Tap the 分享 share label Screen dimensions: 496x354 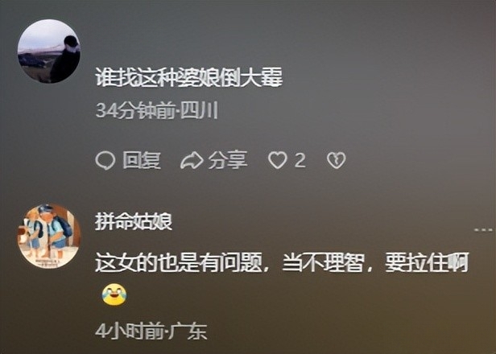click(227, 160)
